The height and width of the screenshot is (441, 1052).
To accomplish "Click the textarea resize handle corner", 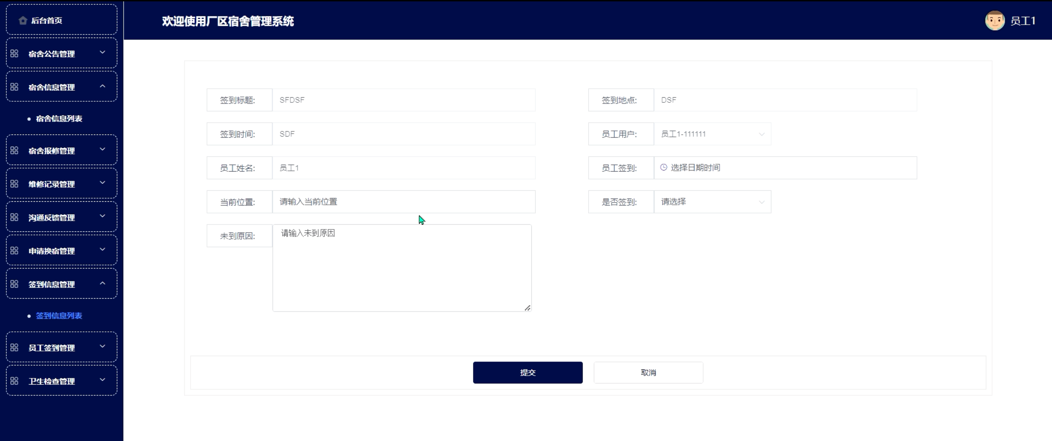I will (527, 308).
